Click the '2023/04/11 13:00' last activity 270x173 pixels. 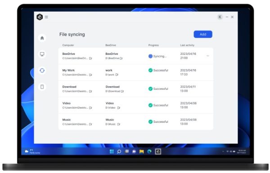point(188,89)
